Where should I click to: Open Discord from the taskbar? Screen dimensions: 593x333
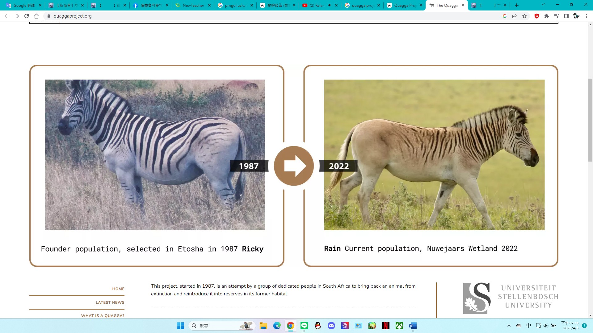point(331,326)
